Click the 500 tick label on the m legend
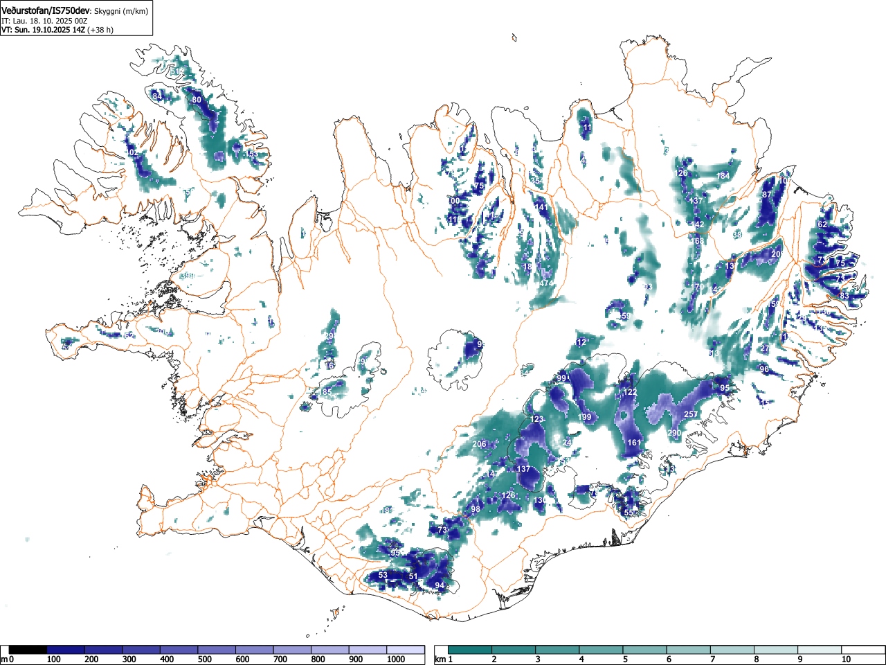Screen dimensions: 886x665 204,659
